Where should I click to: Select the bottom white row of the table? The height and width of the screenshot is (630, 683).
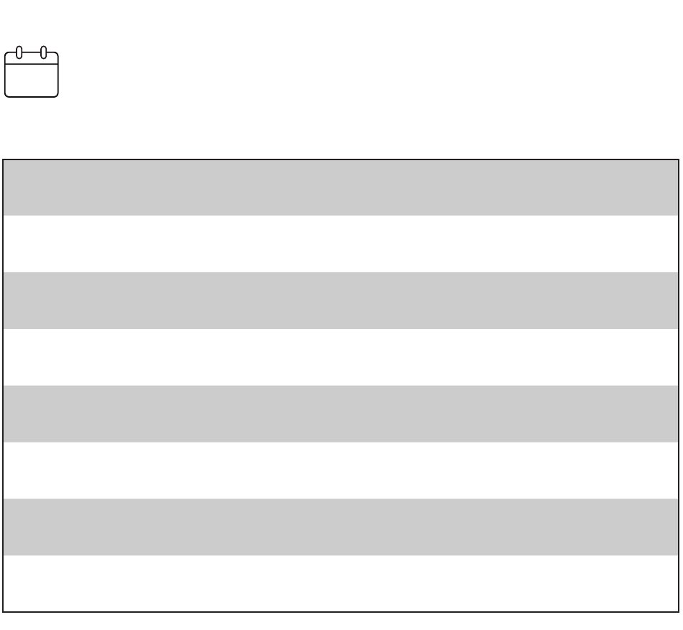[341, 583]
